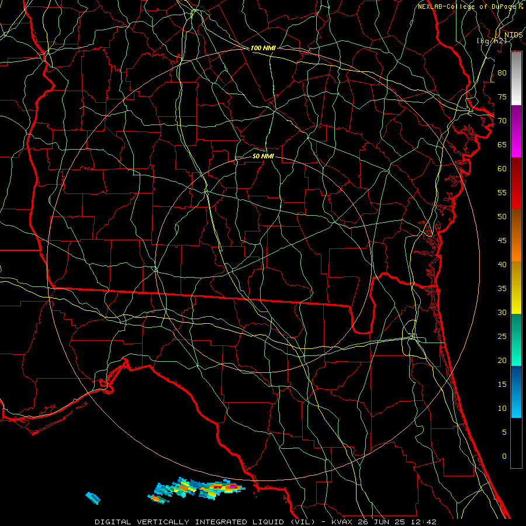Click the scale value 10
Viewport: 526px width, 526px height.
502,409
